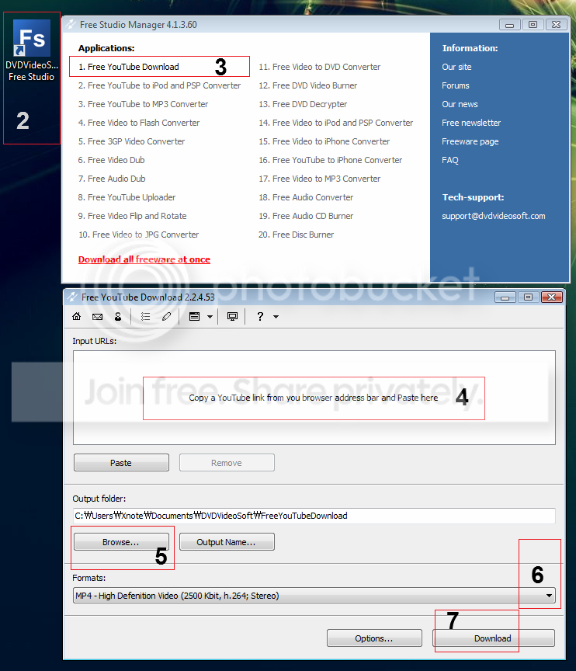Click the eraser icon in toolbar
The image size is (576, 671).
click(x=166, y=316)
